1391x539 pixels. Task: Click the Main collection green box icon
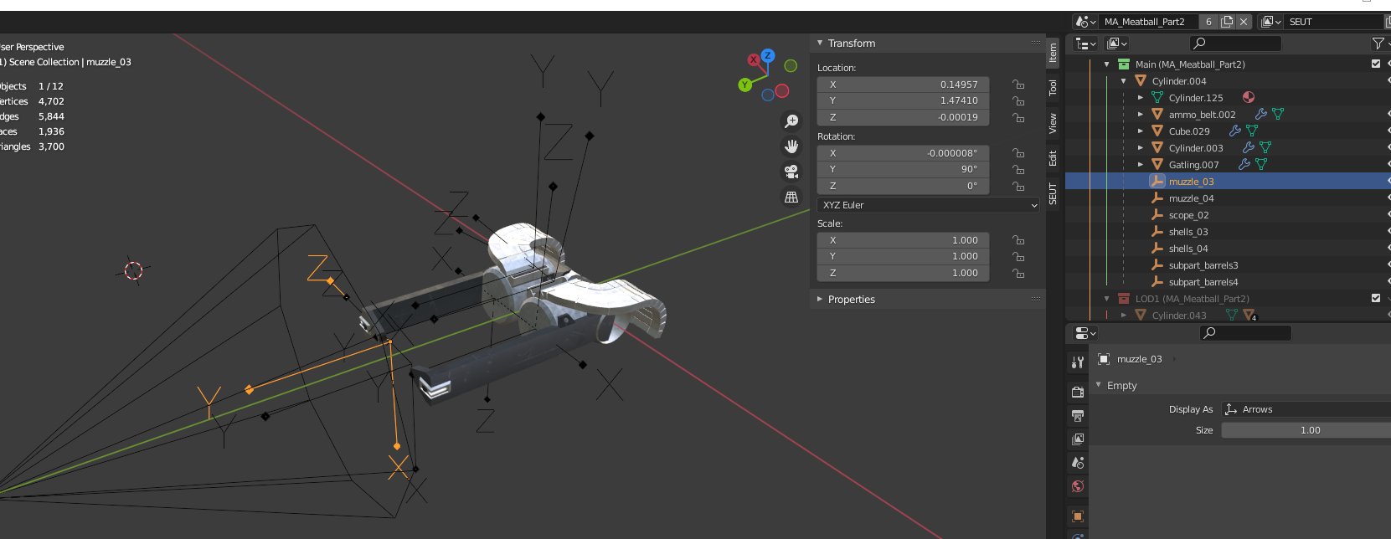tap(1124, 64)
